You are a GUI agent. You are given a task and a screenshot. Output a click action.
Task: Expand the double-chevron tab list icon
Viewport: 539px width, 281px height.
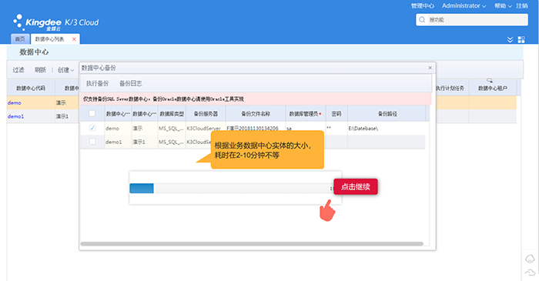[x=510, y=39]
